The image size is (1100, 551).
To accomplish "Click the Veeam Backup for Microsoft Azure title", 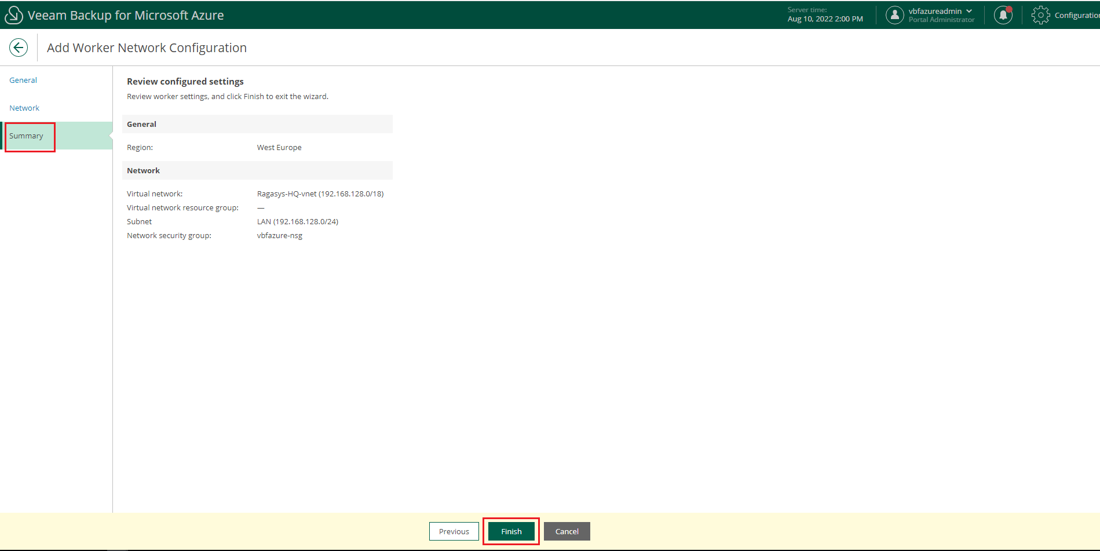I will coord(126,15).
